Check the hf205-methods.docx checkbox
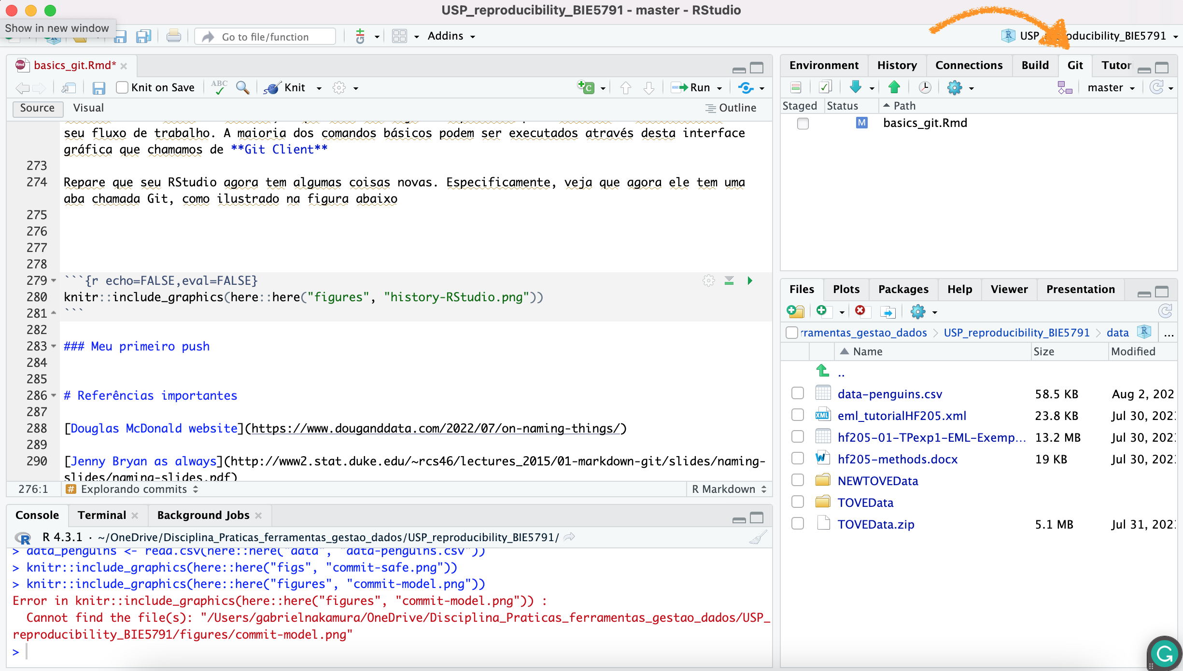1183x671 pixels. [x=798, y=459]
